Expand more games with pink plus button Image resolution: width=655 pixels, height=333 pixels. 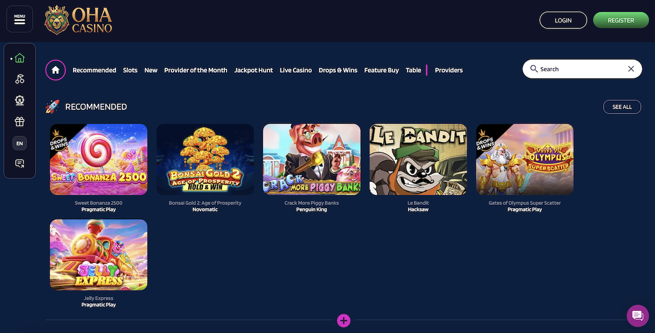point(343,320)
